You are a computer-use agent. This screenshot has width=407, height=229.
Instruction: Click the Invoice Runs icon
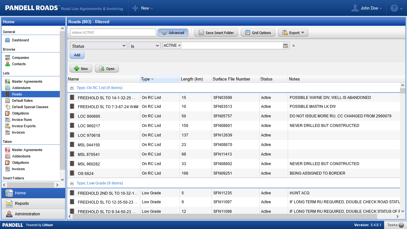pos(8,120)
